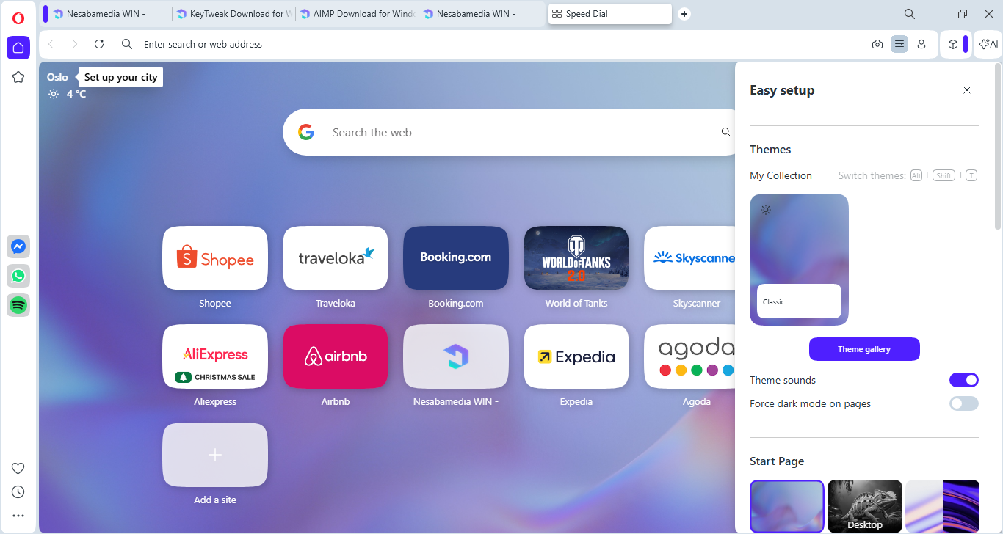
Task: Toggle the Easy setup panel button
Action: (899, 45)
